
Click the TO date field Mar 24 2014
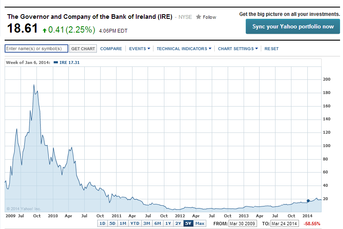coord(284,224)
